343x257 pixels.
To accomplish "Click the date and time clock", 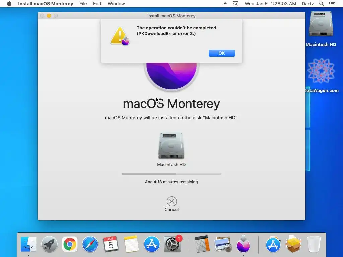I will [x=270, y=4].
